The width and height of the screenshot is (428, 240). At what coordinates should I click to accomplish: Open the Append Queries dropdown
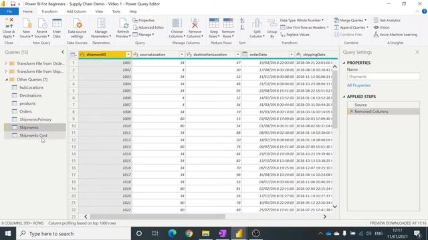pos(351,27)
